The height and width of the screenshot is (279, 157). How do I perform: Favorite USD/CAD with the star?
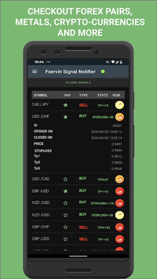[x=65, y=179]
